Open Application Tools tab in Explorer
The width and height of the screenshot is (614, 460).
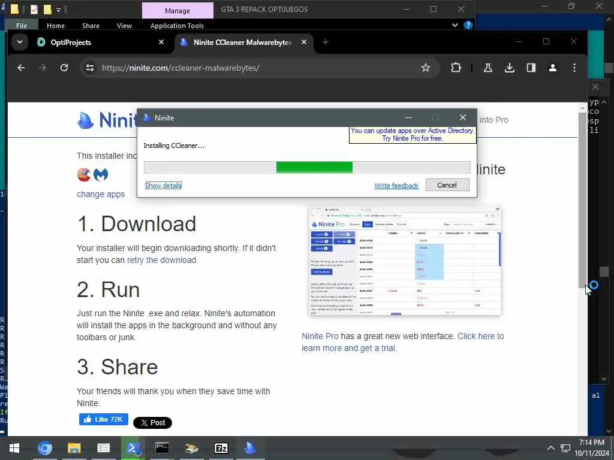click(177, 25)
